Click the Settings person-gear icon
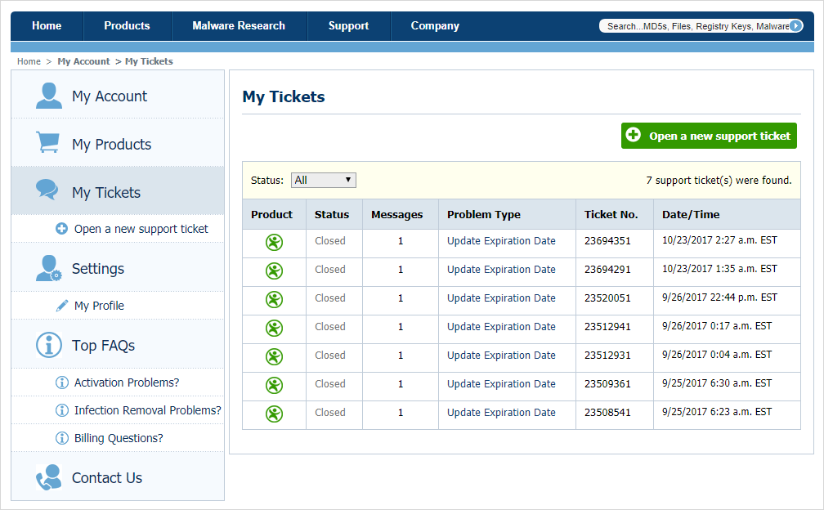Screen dimensions: 824x510 pyautogui.click(x=49, y=268)
